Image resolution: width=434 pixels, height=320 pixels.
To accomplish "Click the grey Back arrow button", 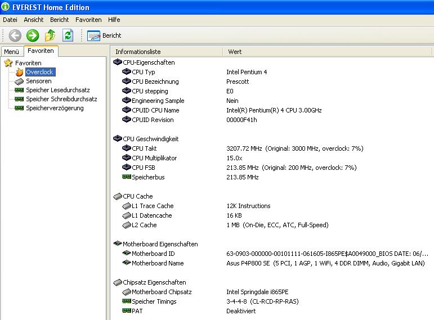I will pos(15,35).
